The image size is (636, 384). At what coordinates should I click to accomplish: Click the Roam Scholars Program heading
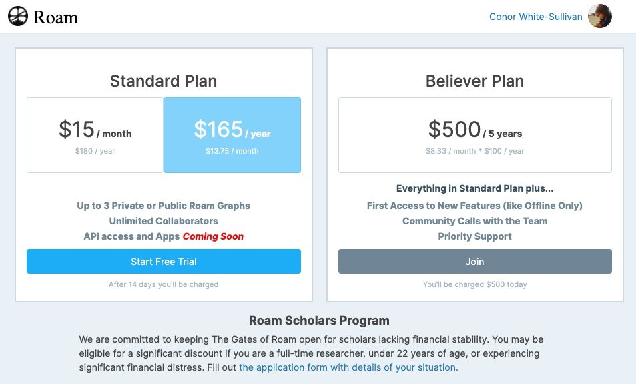click(x=319, y=321)
